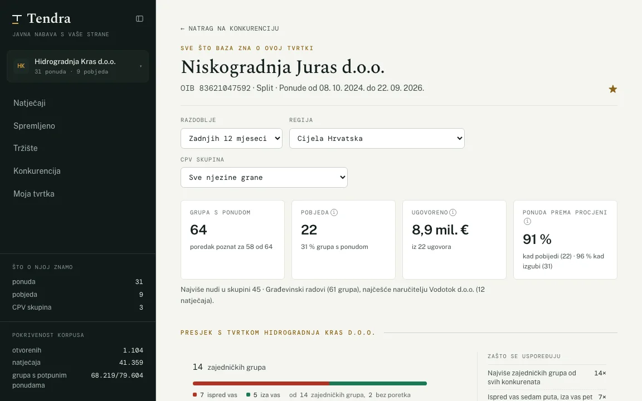Toggle the favorite star for Niskogradnja Juras
The image size is (642, 401).
click(612, 89)
